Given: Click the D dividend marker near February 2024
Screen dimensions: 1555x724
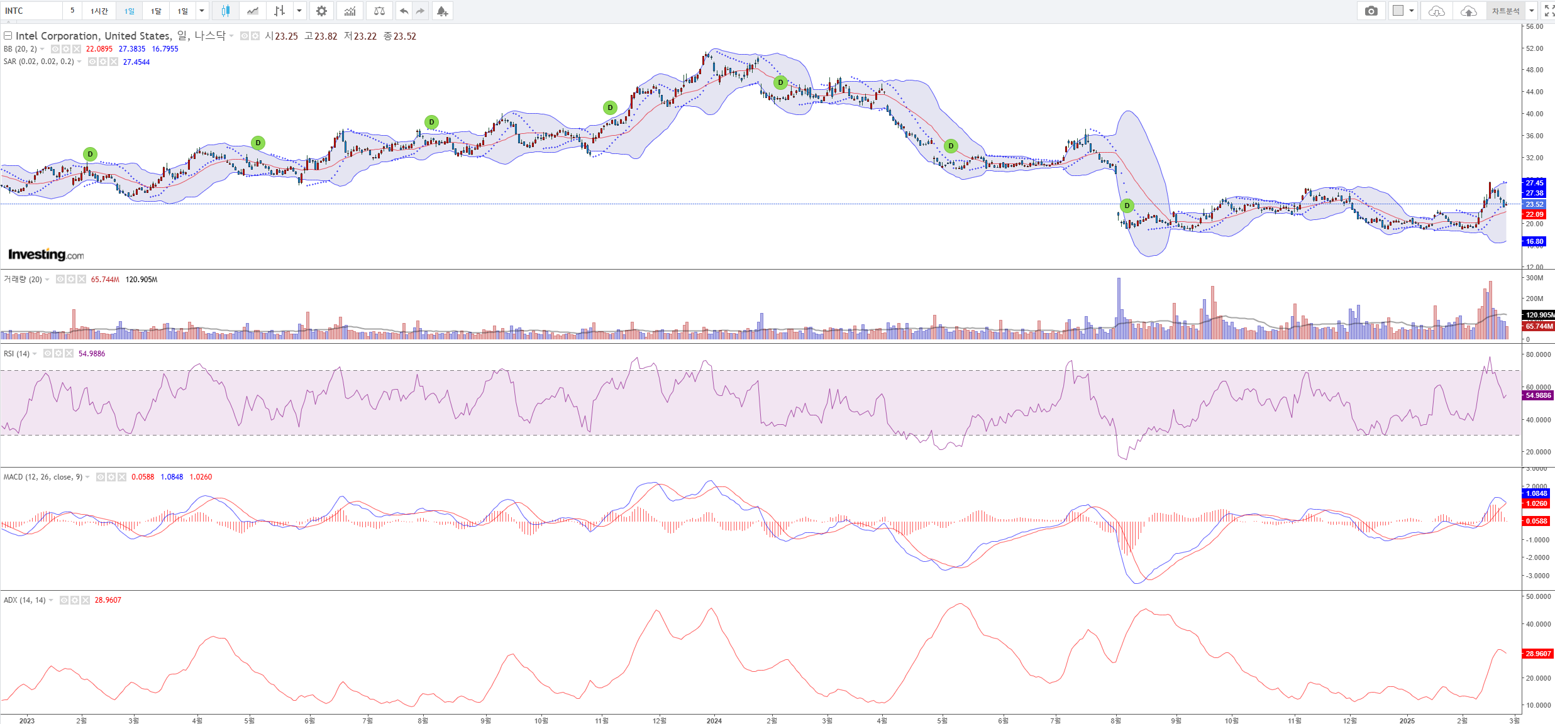Looking at the screenshot, I should click(x=780, y=82).
